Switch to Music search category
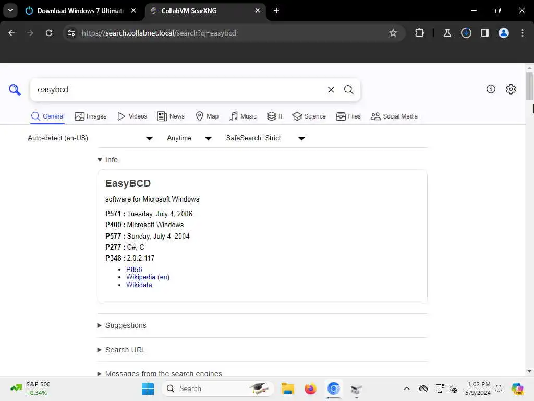The width and height of the screenshot is (534, 401). tap(243, 116)
